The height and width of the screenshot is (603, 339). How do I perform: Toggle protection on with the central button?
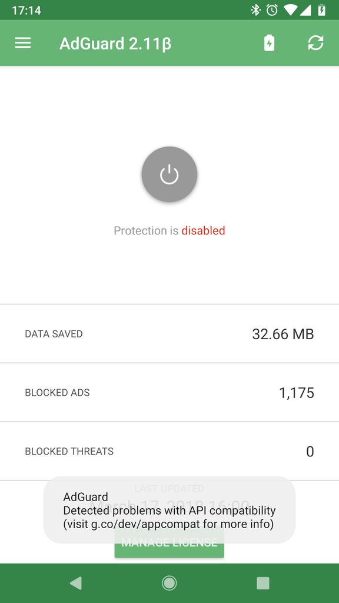click(169, 174)
